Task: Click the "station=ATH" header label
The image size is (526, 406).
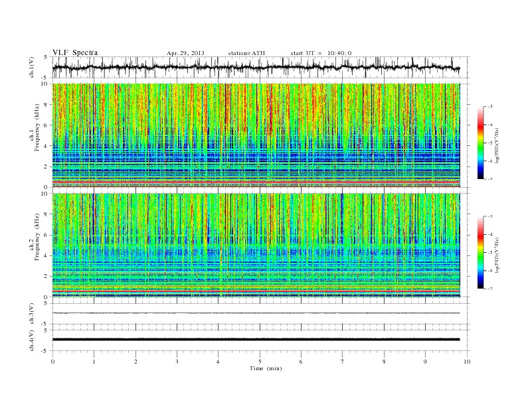Action: [246, 53]
